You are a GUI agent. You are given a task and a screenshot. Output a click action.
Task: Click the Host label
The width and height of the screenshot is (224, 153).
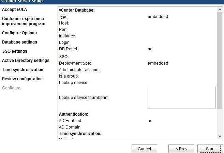64,23
